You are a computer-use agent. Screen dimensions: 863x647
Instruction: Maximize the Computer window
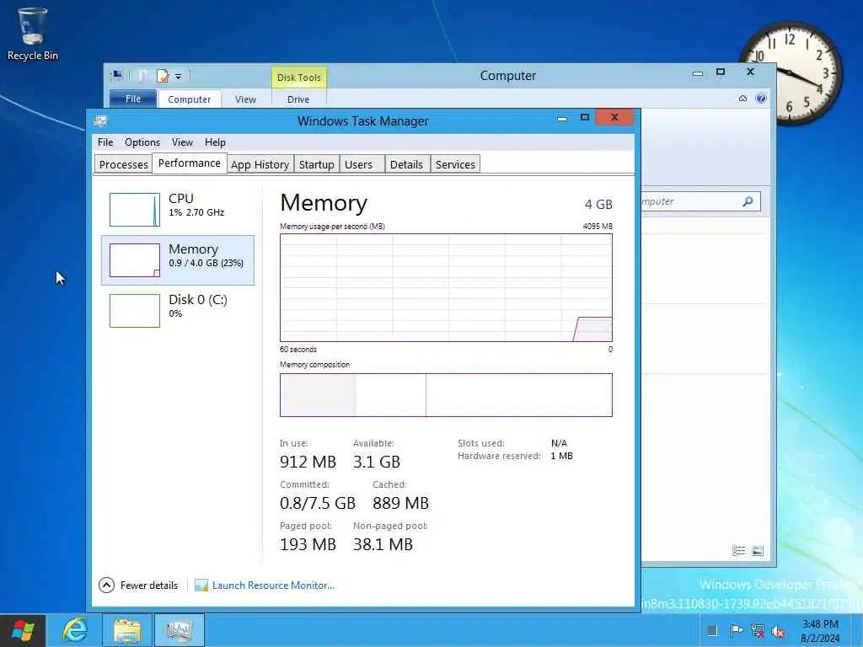721,72
